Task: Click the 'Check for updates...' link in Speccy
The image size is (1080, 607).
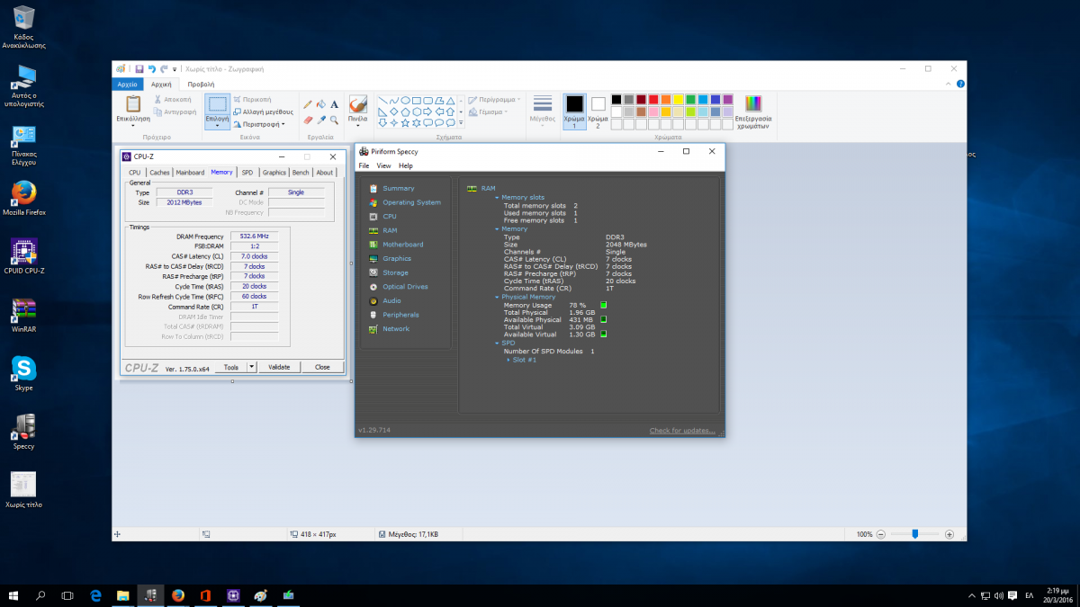Action: (682, 431)
